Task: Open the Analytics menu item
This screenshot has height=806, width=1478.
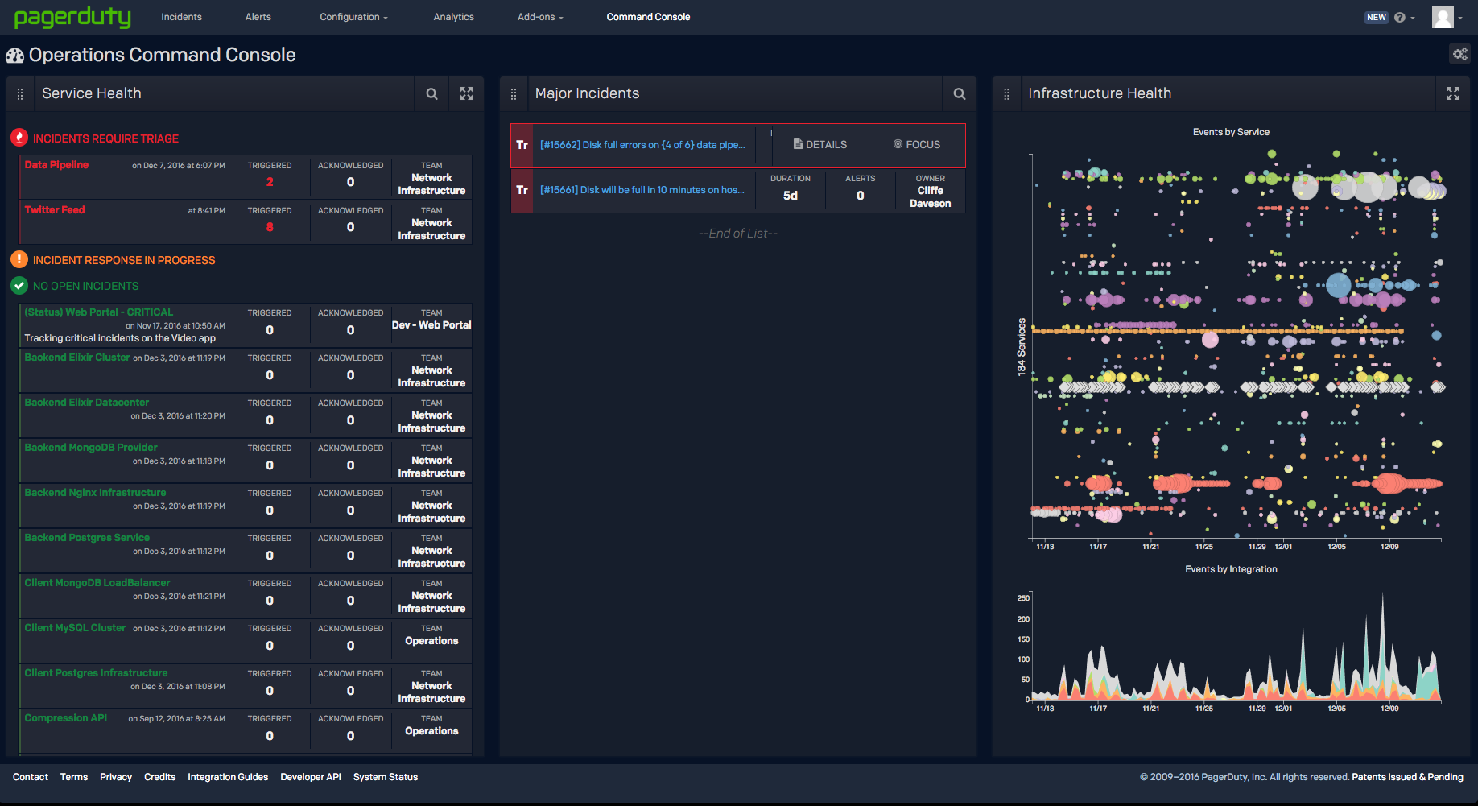Action: click(x=453, y=17)
